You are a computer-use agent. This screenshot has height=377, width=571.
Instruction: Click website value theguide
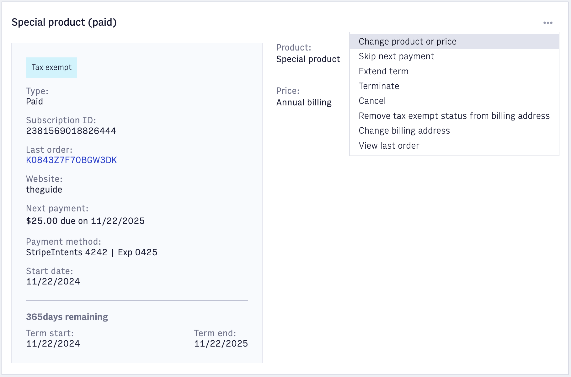pyautogui.click(x=44, y=190)
